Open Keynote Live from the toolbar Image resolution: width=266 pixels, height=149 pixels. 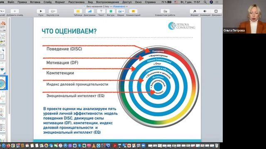coord(53,11)
